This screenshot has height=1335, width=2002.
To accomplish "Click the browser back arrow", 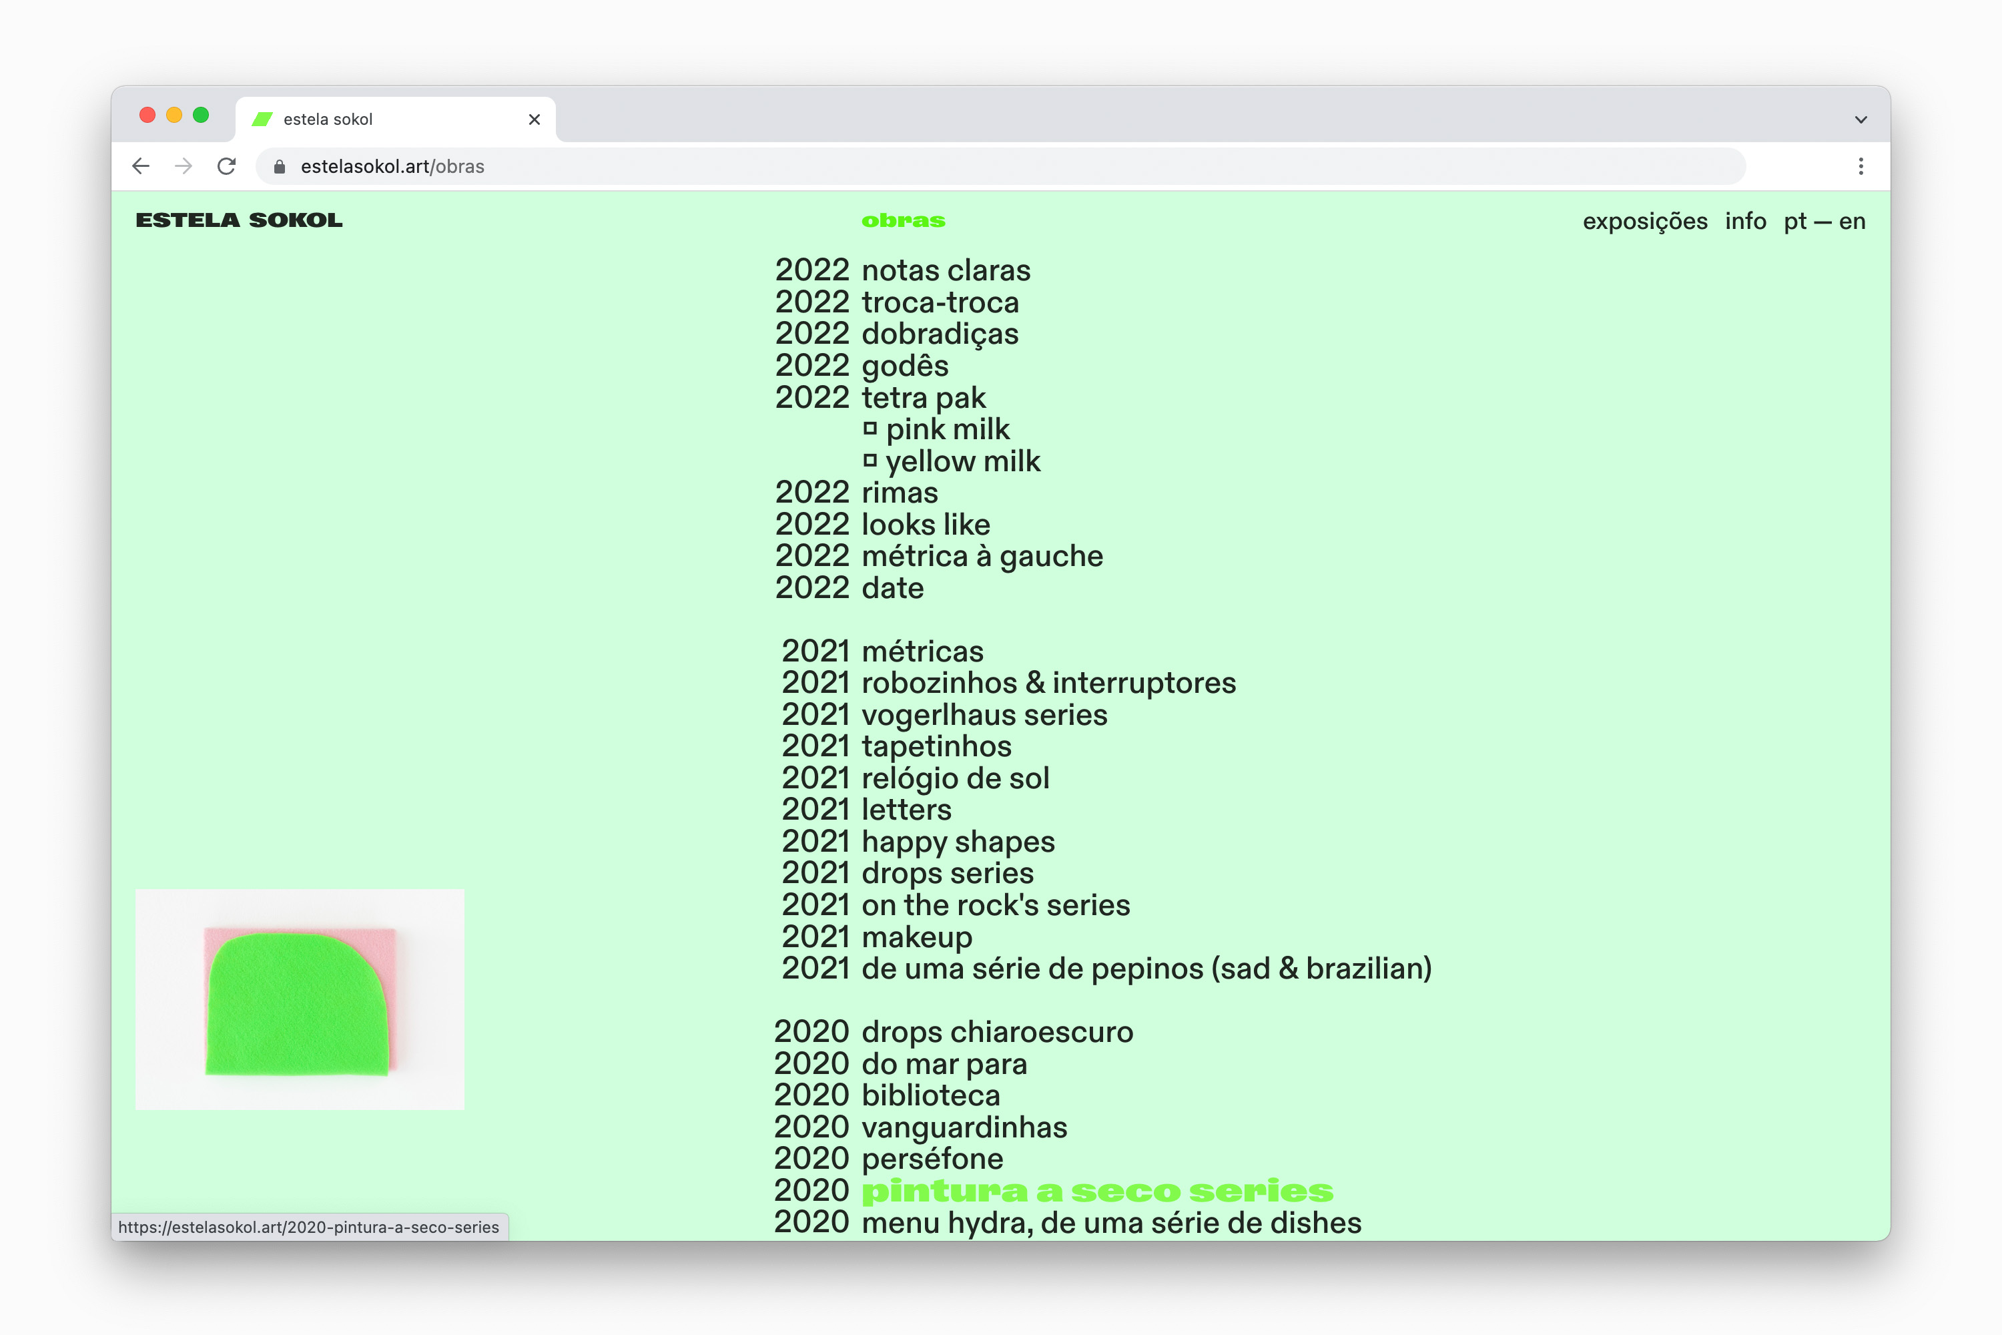I will (141, 166).
